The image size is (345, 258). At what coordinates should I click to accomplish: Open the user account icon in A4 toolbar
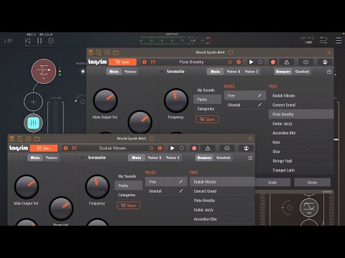[x=325, y=62]
